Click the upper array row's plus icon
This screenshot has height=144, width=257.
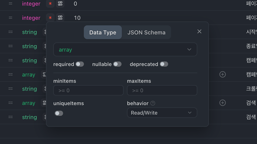pos(222,75)
